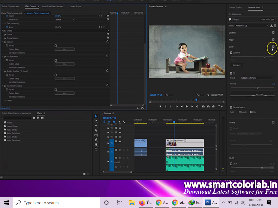278x208 pixels.
Task: Switch to the Essential Graphics tab
Action: 235,8
